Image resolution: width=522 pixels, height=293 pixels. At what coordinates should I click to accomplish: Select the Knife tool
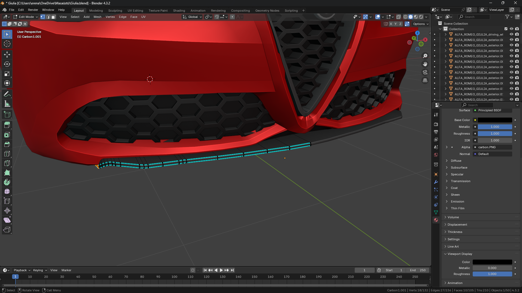pyautogui.click(x=7, y=163)
